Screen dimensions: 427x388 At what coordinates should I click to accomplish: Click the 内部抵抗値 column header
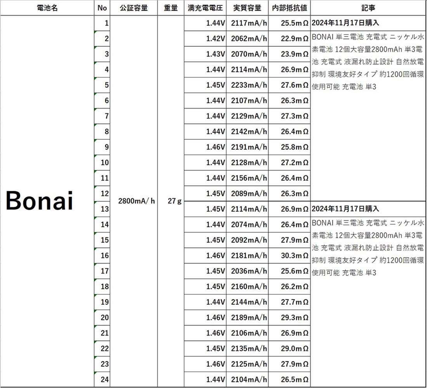pos(290,8)
